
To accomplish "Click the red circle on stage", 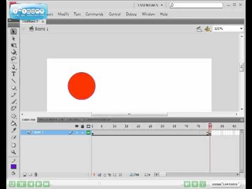I will click(x=81, y=86).
